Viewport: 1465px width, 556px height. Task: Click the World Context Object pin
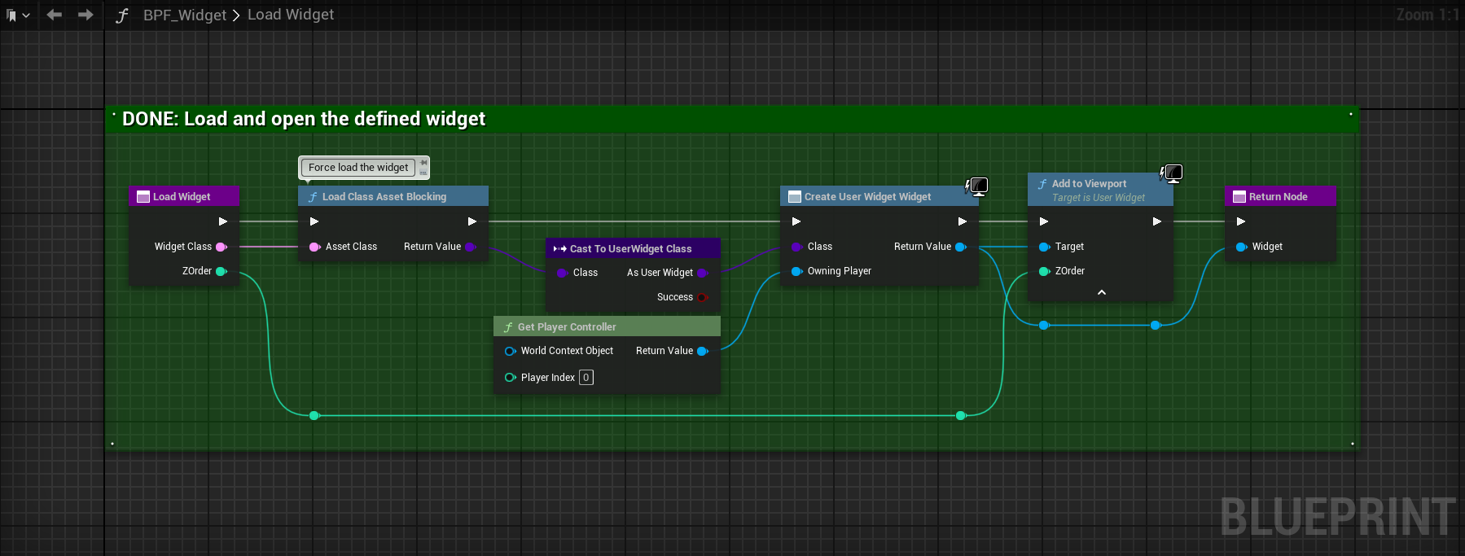pos(511,351)
